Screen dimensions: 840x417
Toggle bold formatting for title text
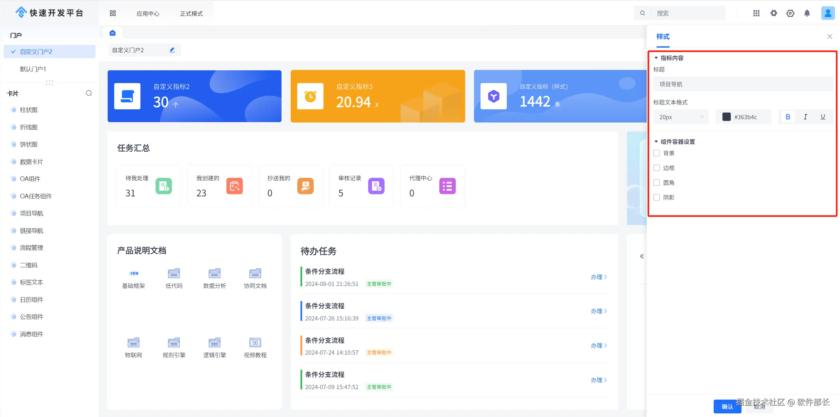(787, 117)
